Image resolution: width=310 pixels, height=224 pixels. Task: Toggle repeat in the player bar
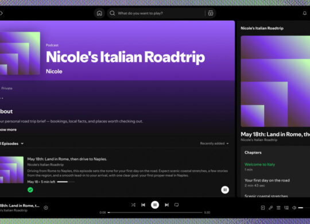tap(177, 205)
